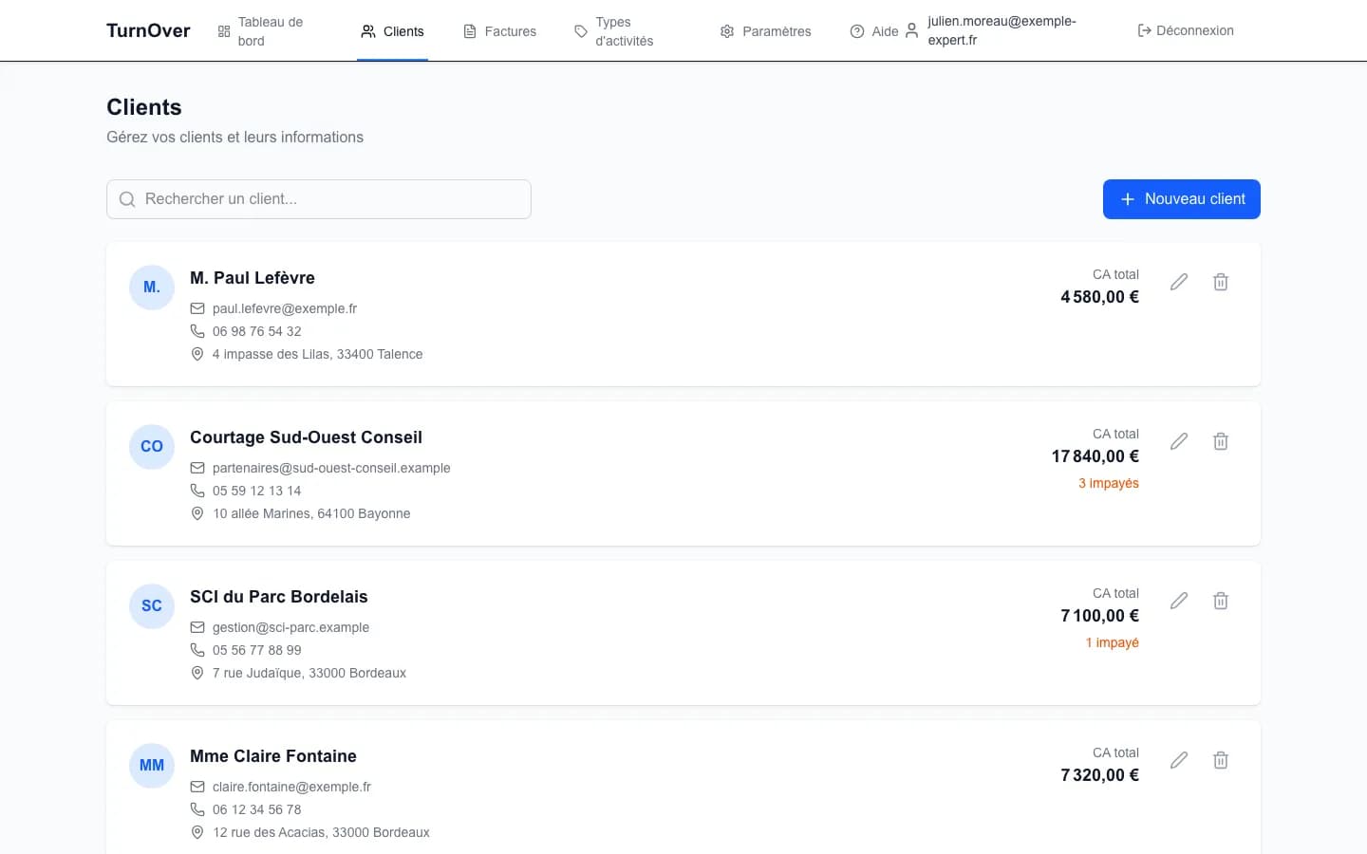Select the Clients navigation tab
The height and width of the screenshot is (854, 1367).
(x=392, y=31)
